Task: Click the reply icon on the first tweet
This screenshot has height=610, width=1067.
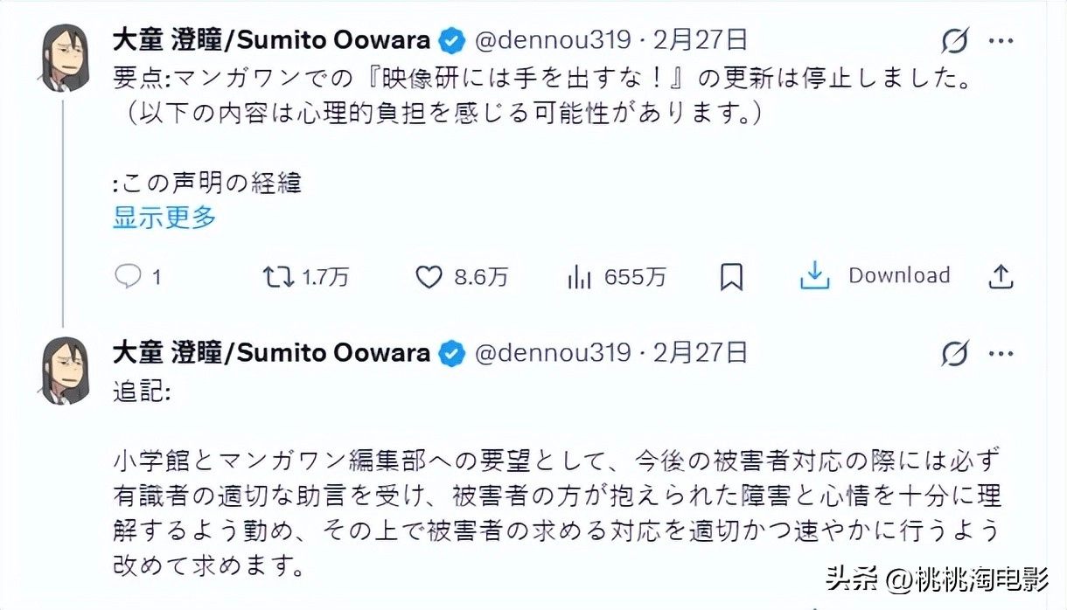Action: click(127, 276)
